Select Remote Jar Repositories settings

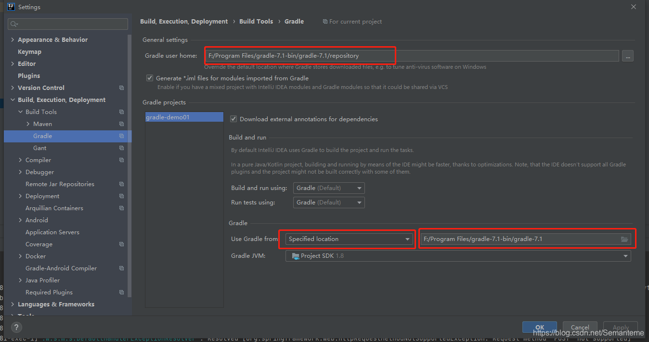[60, 184]
